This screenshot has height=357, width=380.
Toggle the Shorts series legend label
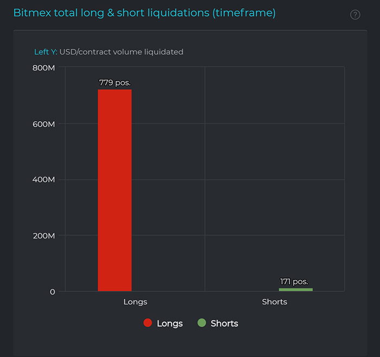[x=224, y=323]
